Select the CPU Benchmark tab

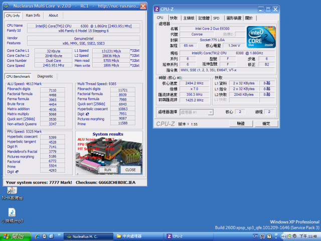[18, 76]
